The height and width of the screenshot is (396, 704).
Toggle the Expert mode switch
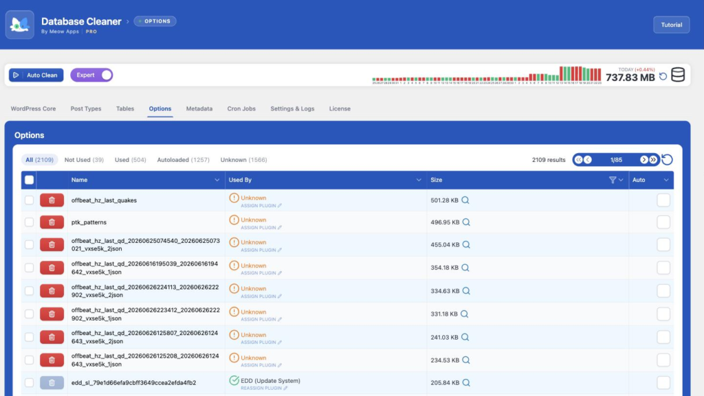(91, 75)
